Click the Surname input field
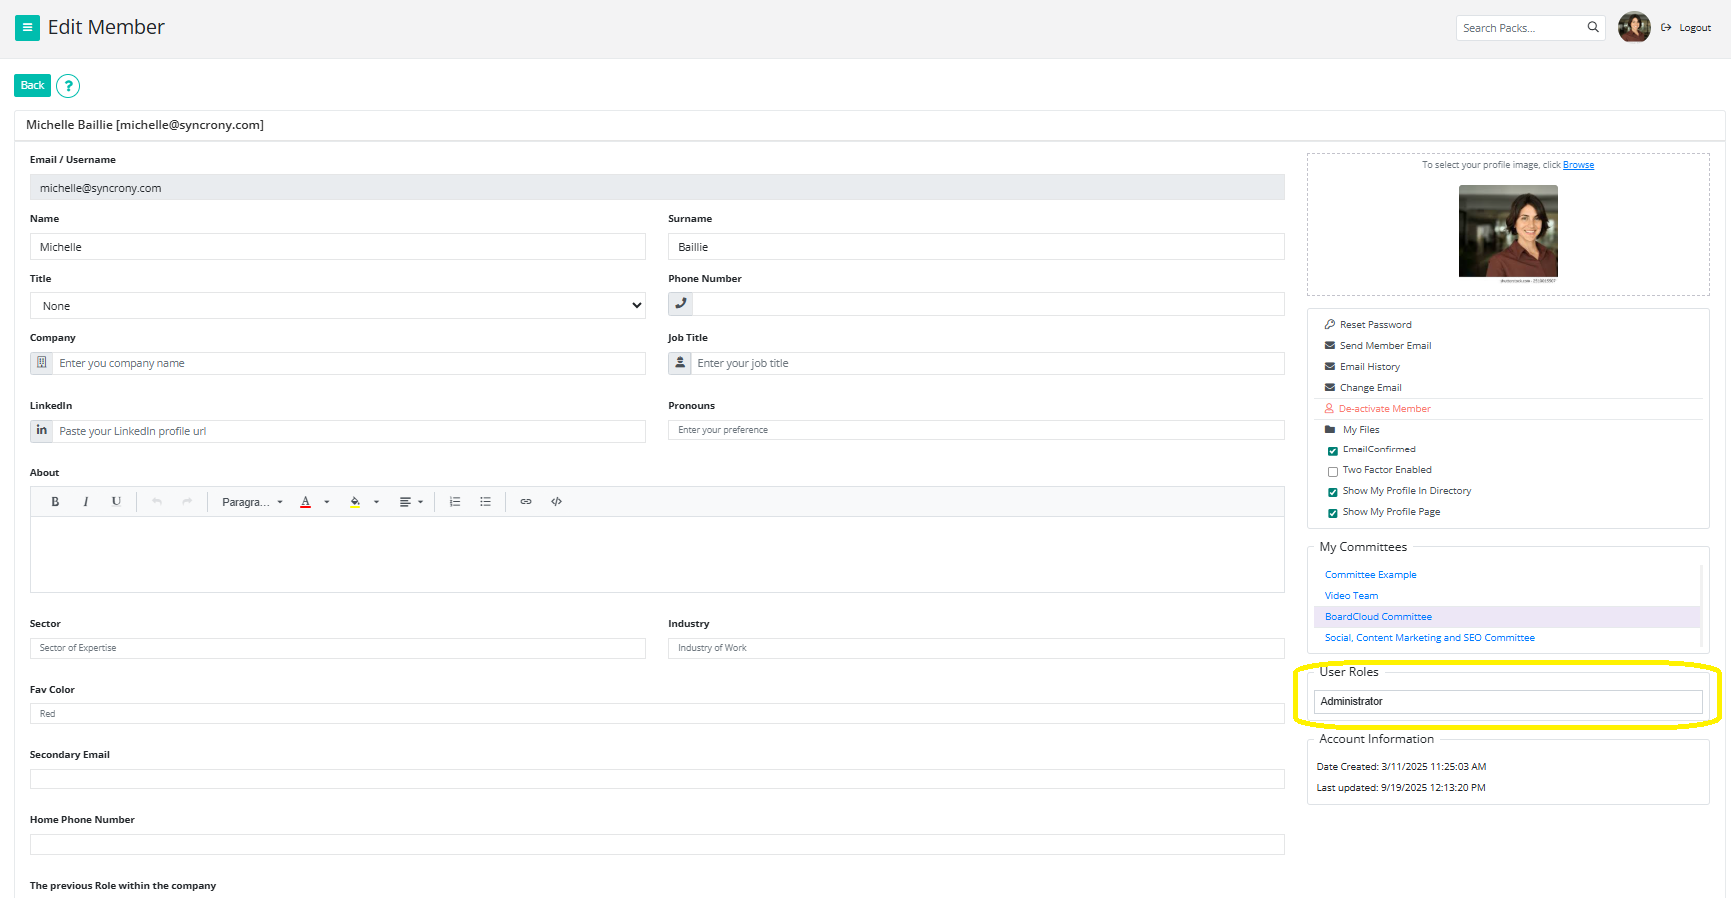Image resolution: width=1731 pixels, height=898 pixels. [x=975, y=247]
